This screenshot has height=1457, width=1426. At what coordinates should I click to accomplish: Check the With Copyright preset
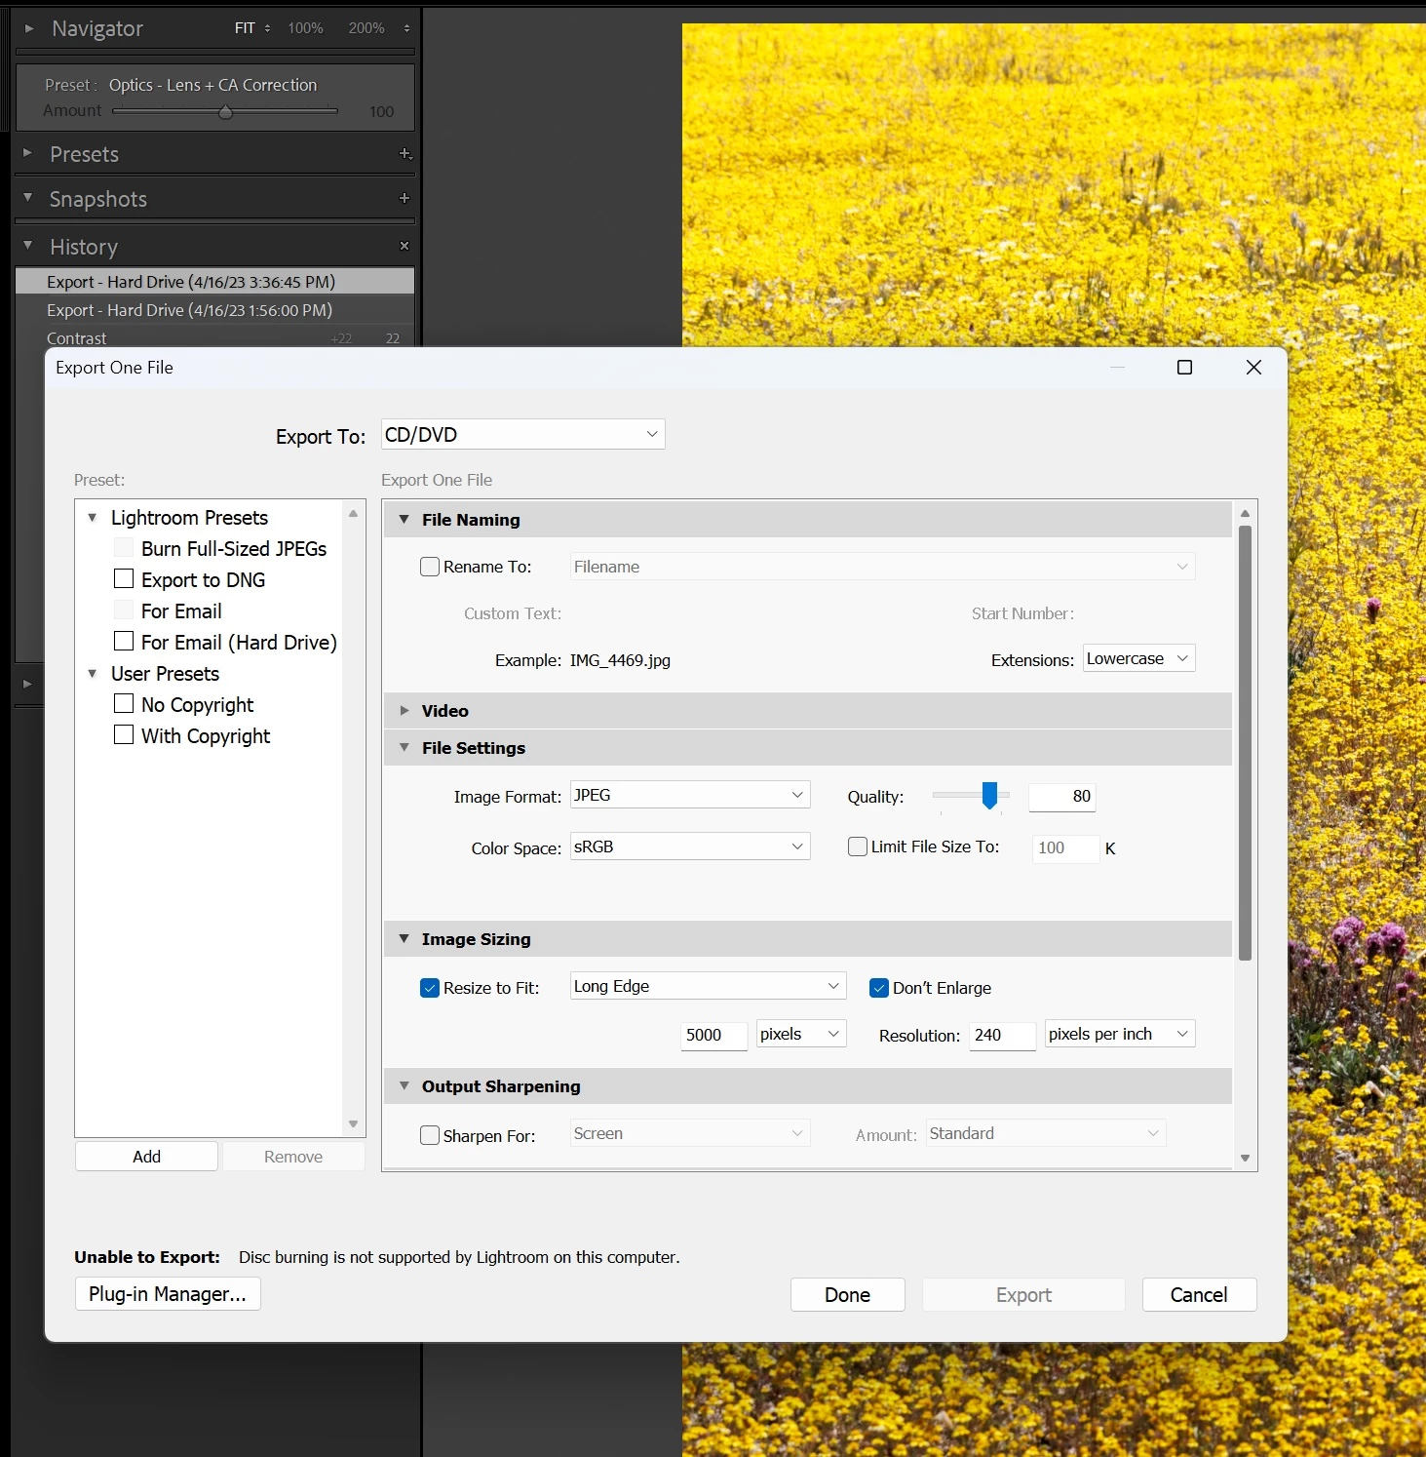(x=124, y=735)
